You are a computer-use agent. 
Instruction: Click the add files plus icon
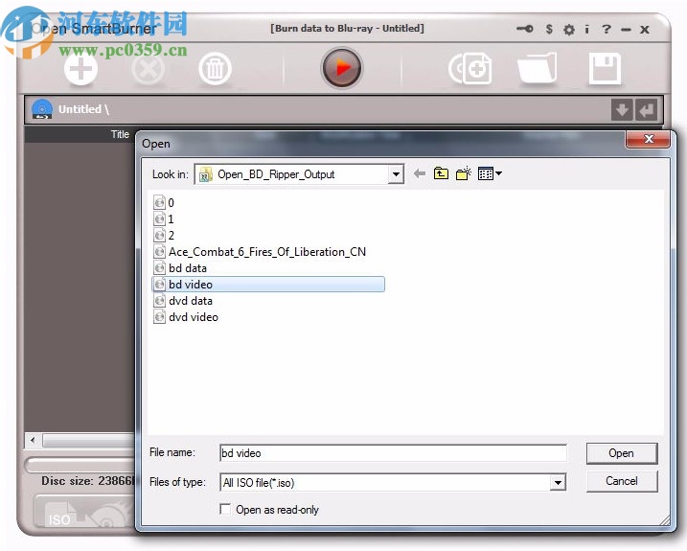[x=80, y=69]
